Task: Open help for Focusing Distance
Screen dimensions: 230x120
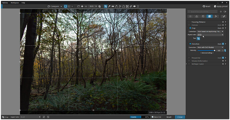Action: (225, 22)
